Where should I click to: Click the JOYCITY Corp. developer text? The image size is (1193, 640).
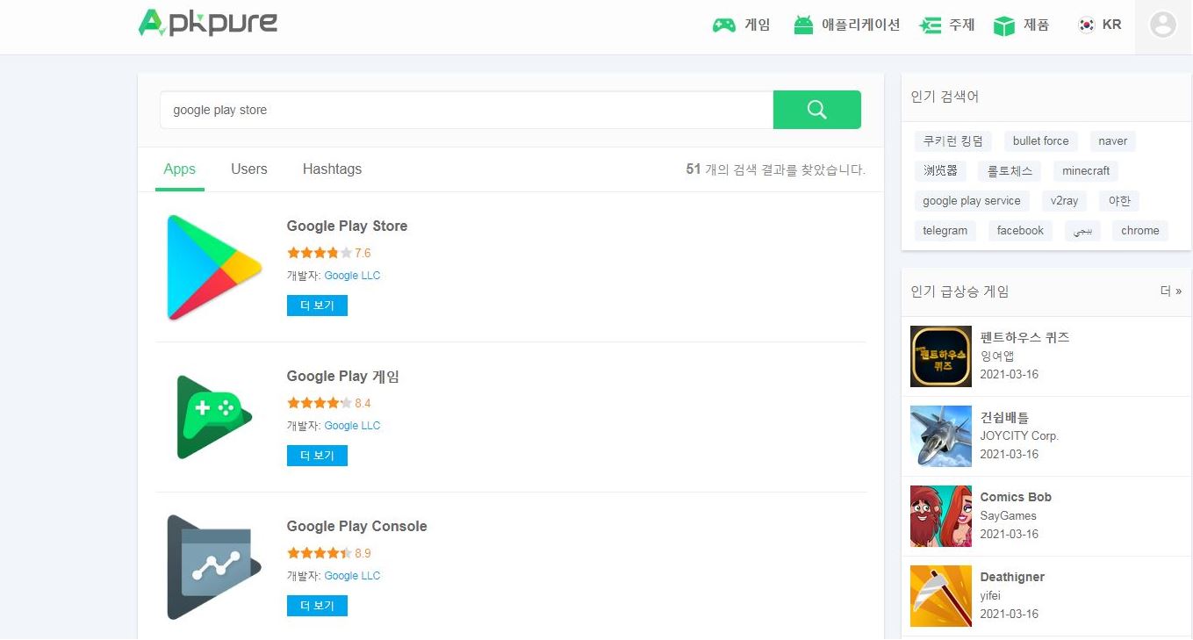[x=1019, y=435]
